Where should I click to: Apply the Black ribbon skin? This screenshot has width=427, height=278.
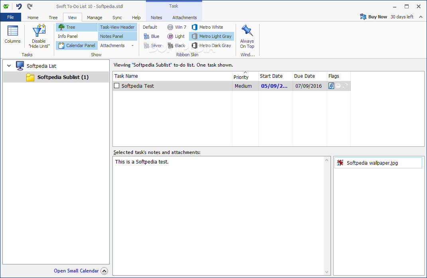click(x=177, y=45)
